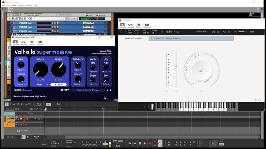Screen dimensions: 266x149
Task: Start playback with the Play button
Action: pos(145,144)
